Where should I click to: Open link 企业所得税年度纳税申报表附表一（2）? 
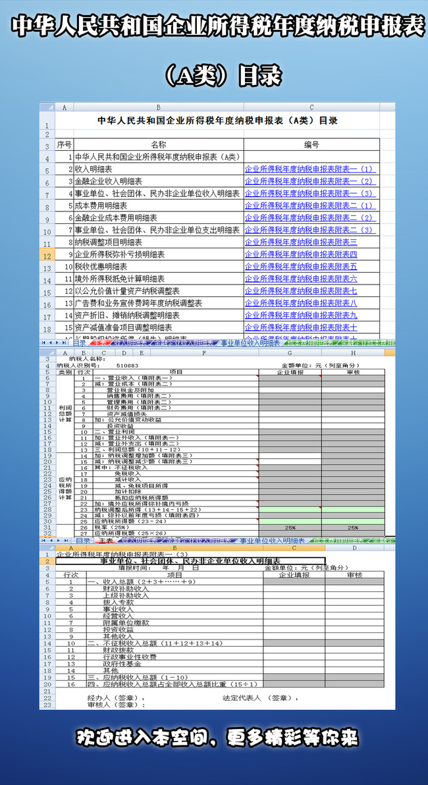(x=309, y=181)
